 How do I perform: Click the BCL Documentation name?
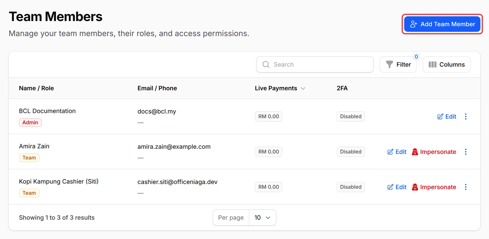pyautogui.click(x=47, y=111)
